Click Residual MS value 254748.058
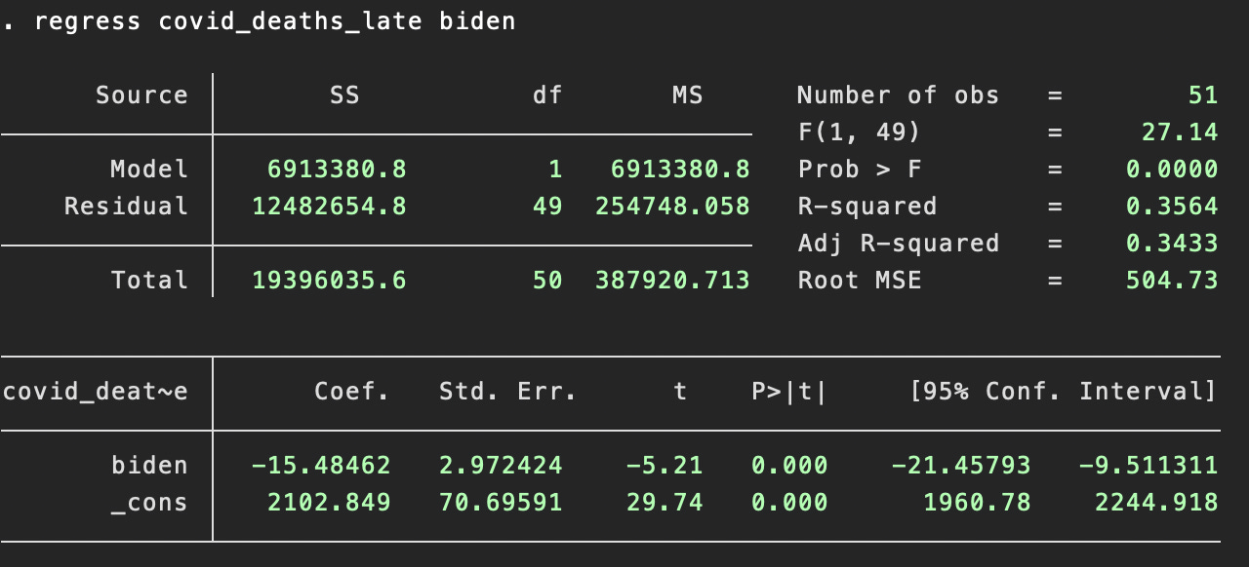This screenshot has height=567, width=1249. pyautogui.click(x=672, y=207)
